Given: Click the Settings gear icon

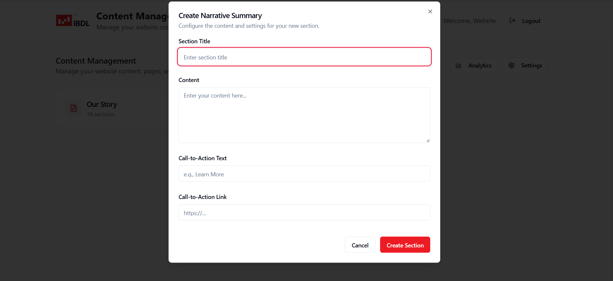Looking at the screenshot, I should tap(511, 66).
